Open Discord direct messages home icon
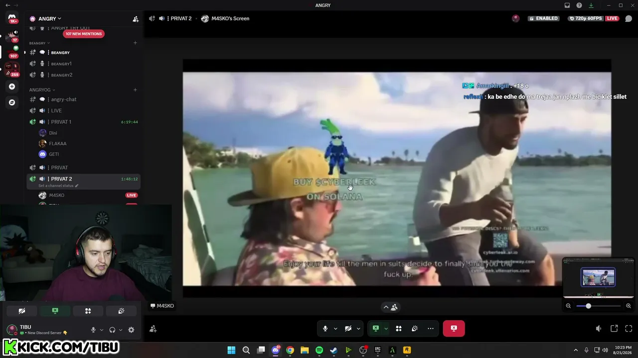Image resolution: width=638 pixels, height=358 pixels. tap(12, 18)
